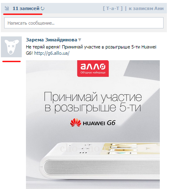Open the attached Huawei G6 giveaway image
This screenshot has width=169, height=189.
coord(93,125)
